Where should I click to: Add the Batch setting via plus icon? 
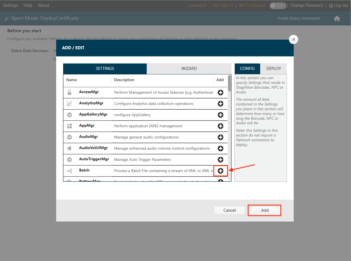[x=220, y=171]
